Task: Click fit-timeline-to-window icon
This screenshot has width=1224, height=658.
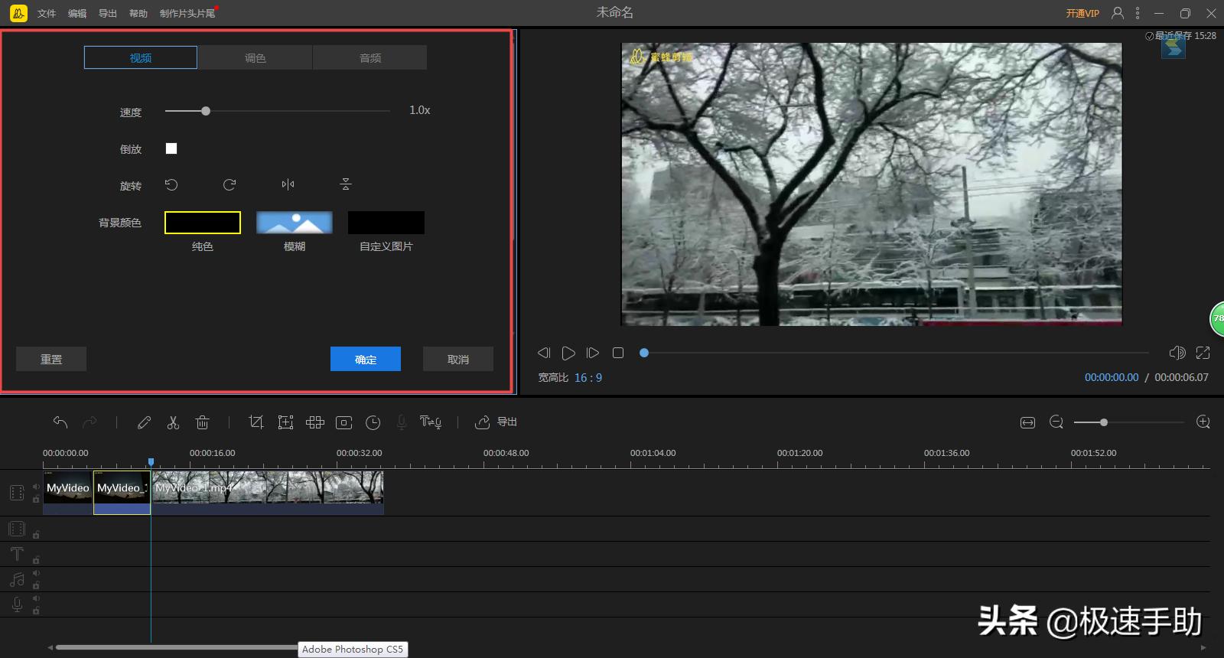Action: pos(1027,422)
